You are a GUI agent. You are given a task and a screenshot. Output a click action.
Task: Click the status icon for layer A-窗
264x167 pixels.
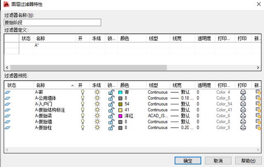[x=7, y=92]
